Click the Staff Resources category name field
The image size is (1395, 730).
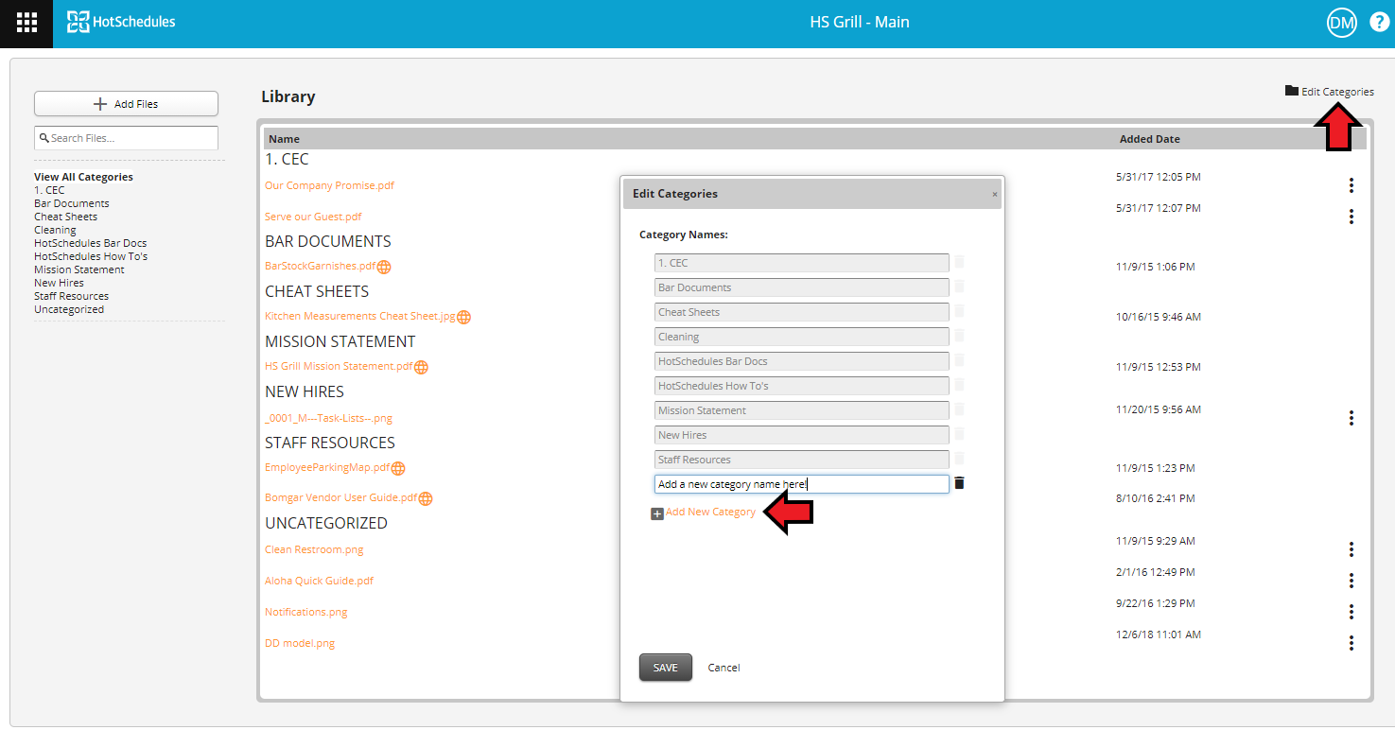click(801, 460)
